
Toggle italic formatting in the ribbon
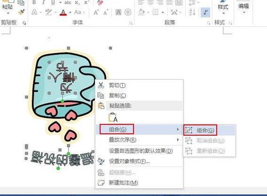tap(44, 2)
